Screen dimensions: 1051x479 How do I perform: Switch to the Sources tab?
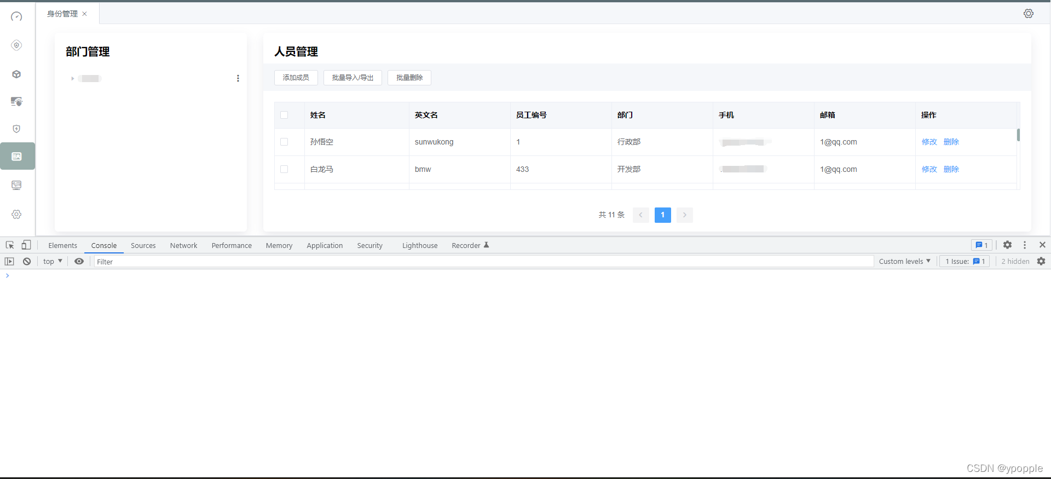(x=143, y=245)
